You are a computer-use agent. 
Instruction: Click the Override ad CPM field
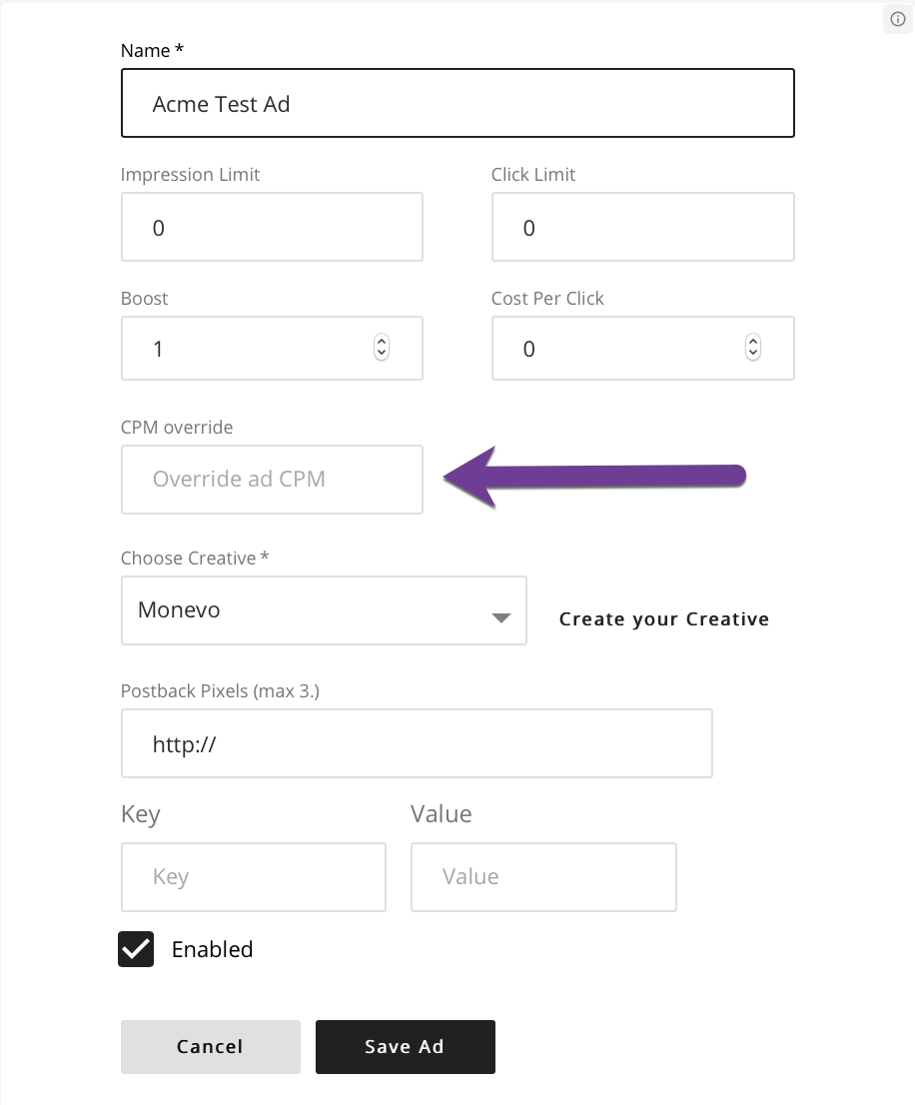tap(272, 480)
